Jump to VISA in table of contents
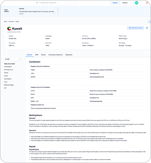This screenshot has width=151, height=163. pos(6,82)
